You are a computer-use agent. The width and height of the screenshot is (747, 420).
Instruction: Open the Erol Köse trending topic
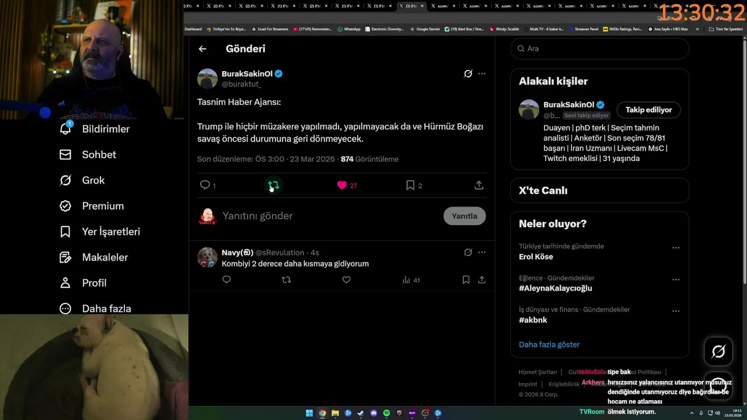[536, 257]
